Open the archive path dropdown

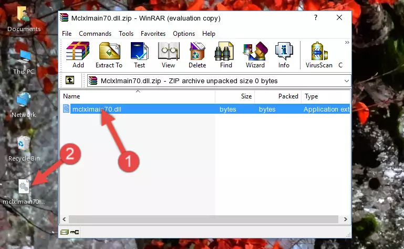(x=347, y=81)
